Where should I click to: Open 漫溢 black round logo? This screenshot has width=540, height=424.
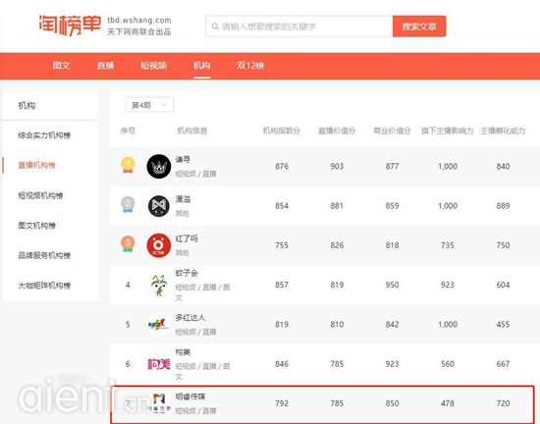159,206
